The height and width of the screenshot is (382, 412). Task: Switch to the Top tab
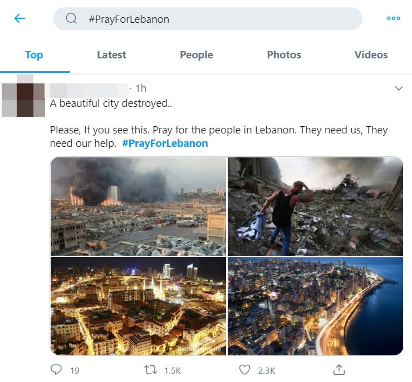pos(34,55)
